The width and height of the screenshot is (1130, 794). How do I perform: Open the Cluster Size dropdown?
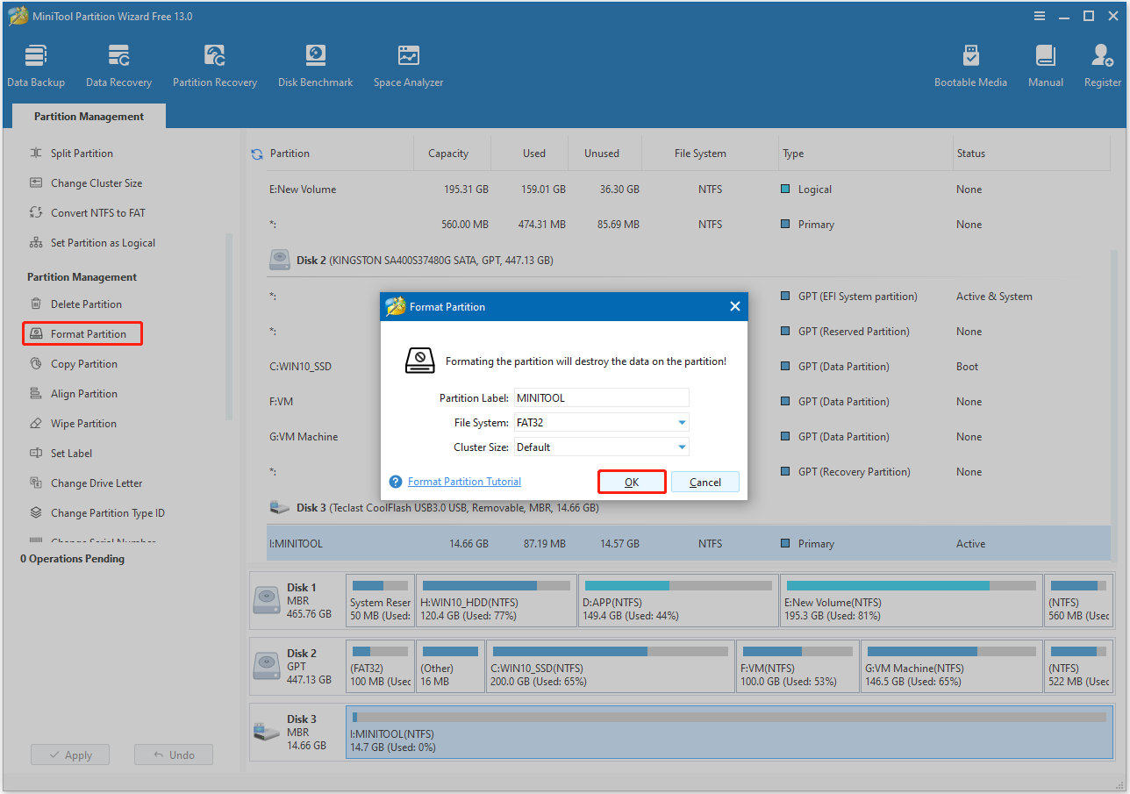[x=680, y=447]
